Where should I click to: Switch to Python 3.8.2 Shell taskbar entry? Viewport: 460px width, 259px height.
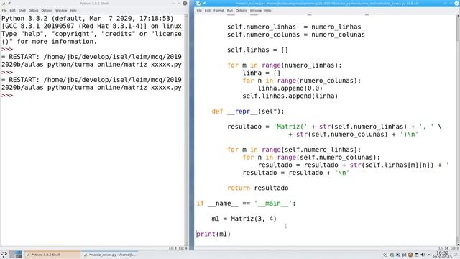(52, 255)
